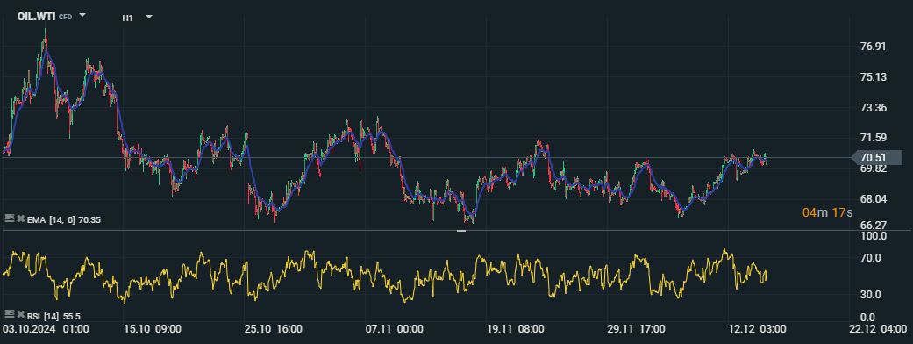Image resolution: width=913 pixels, height=344 pixels.
Task: Click the 75.13 price axis label
Action: (873, 77)
